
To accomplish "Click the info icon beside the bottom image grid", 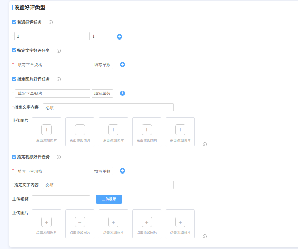I will [205, 236].
